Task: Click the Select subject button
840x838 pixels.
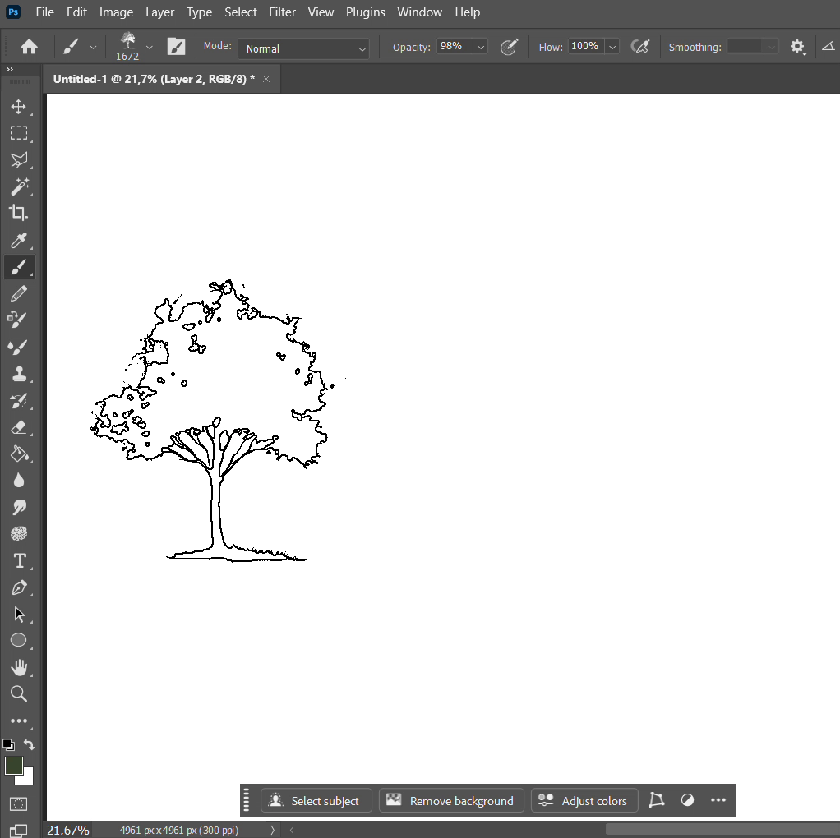Action: click(x=316, y=801)
